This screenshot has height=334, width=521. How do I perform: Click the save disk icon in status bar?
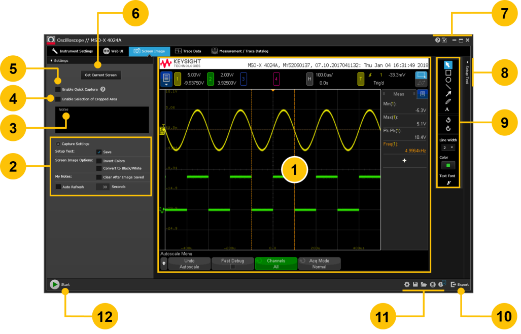click(x=415, y=285)
